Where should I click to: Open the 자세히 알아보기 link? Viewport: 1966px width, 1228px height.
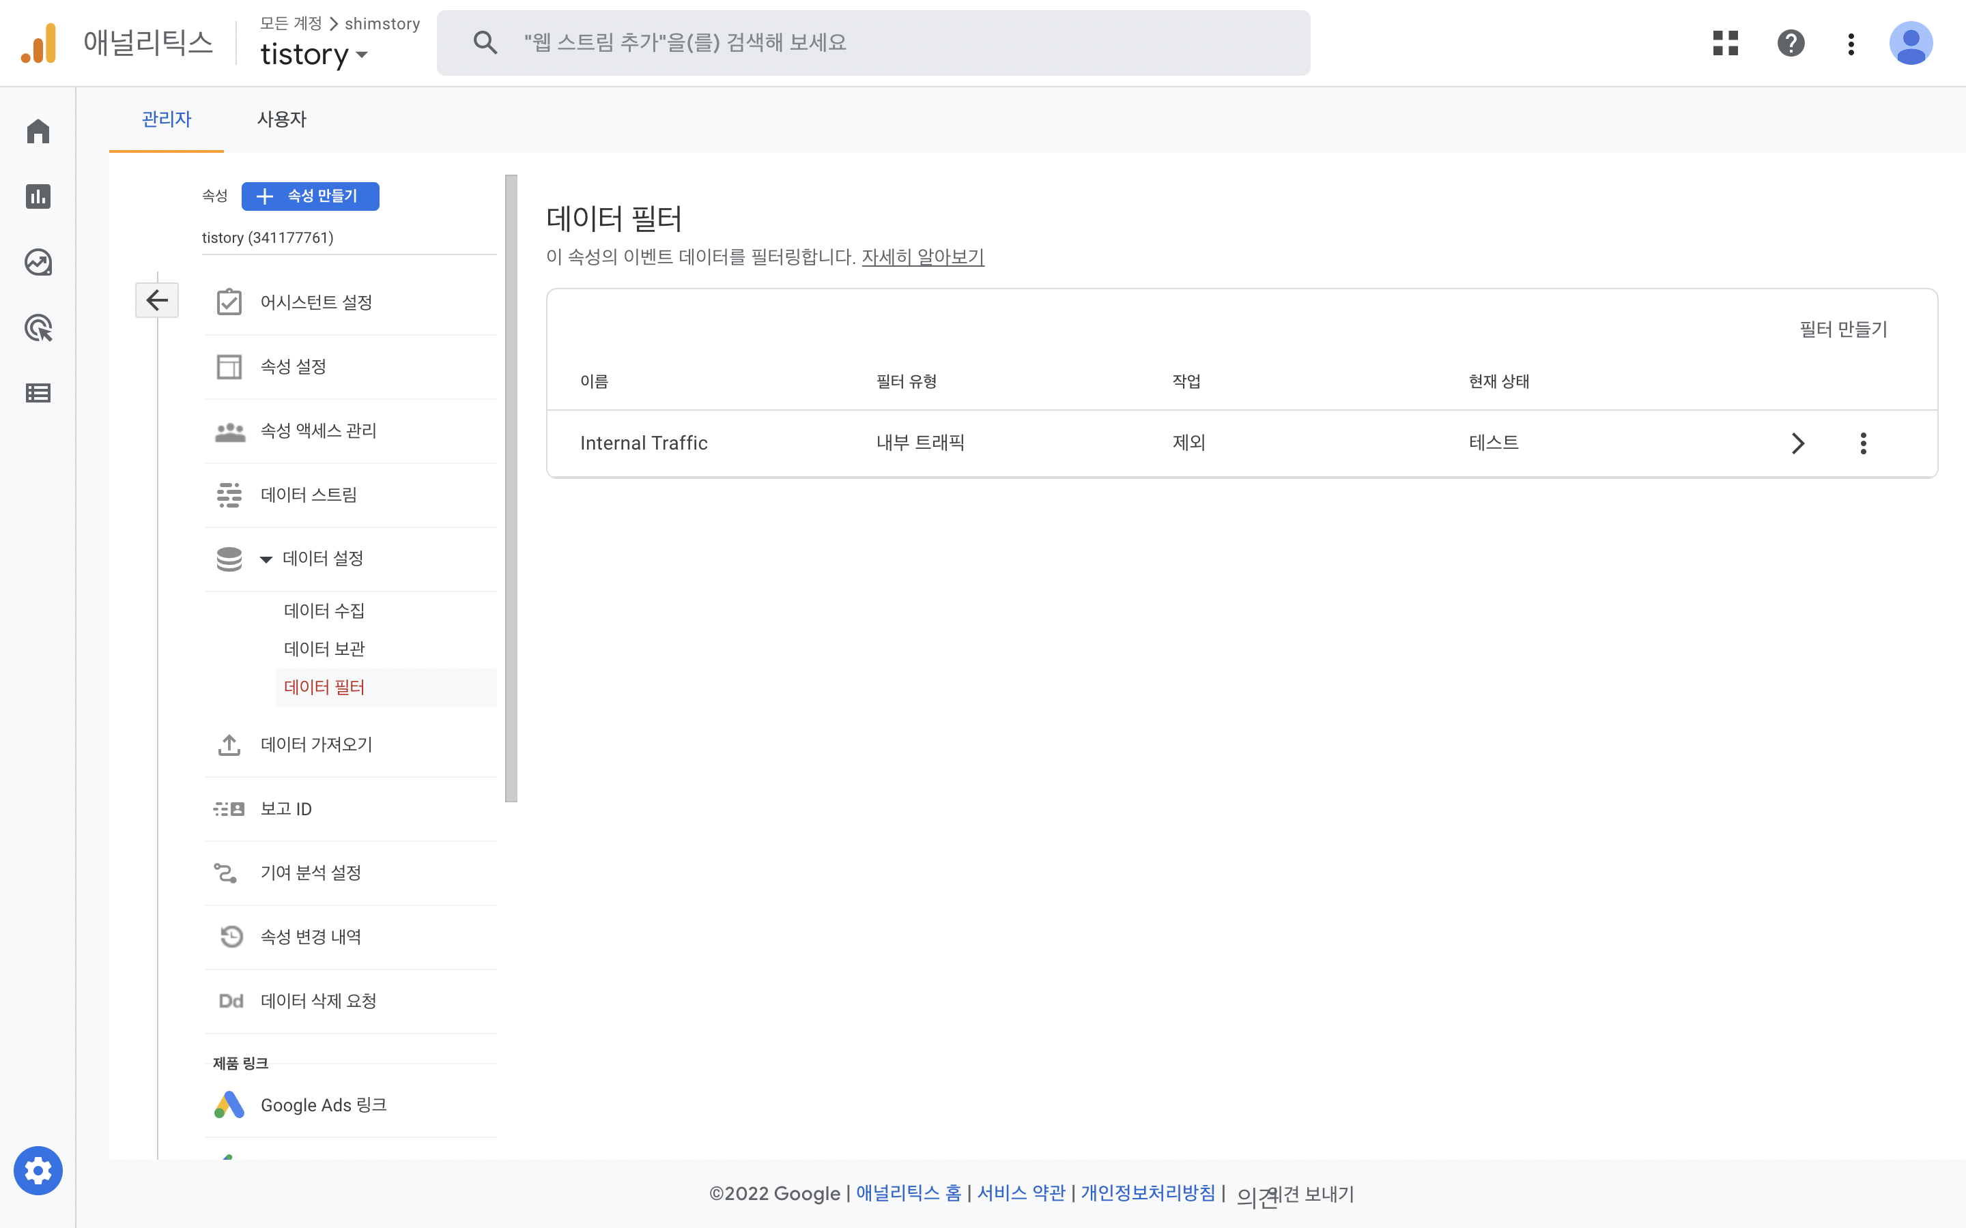pyautogui.click(x=922, y=257)
